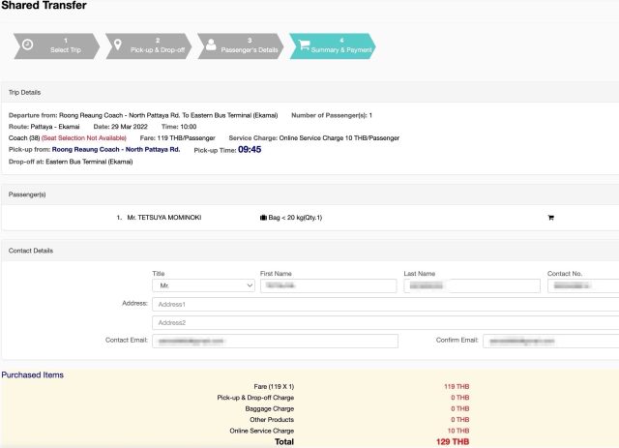Screen dimensions: 619x448
Task: Click the clock icon in step 1
Action: 26,45
